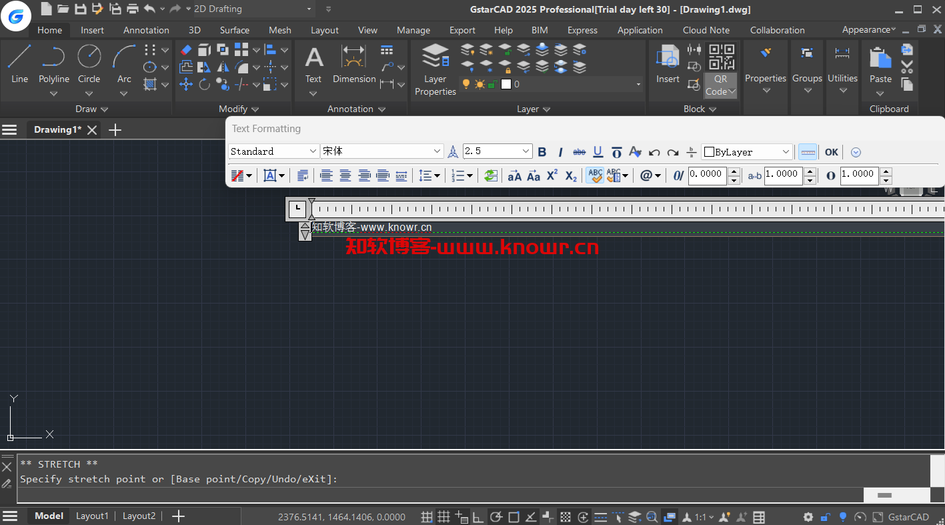Open workspace settings gear in status bar
Screen dimensions: 945x525
pos(808,517)
